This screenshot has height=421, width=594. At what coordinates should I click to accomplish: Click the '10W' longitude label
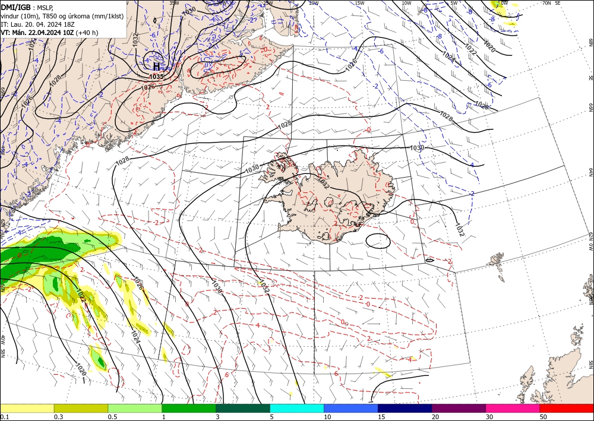406,3
